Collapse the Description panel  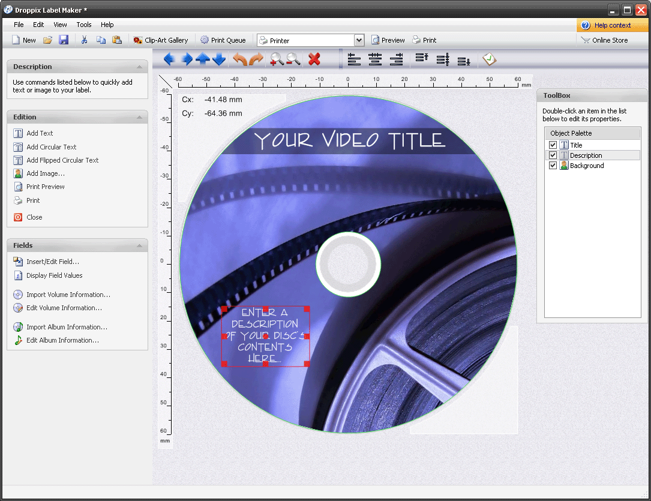coord(139,67)
